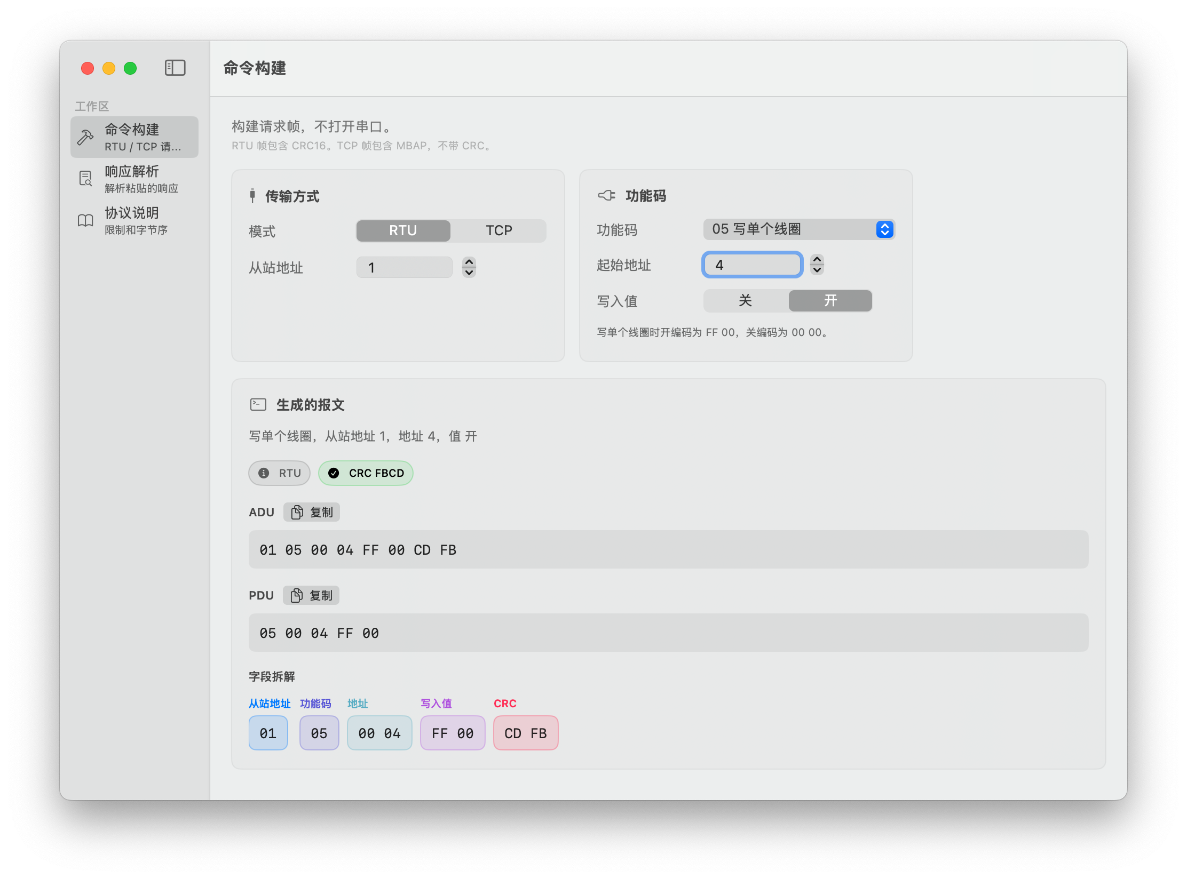Click the 字段拆解 heading
Screen dimensions: 1187x879
click(x=272, y=676)
